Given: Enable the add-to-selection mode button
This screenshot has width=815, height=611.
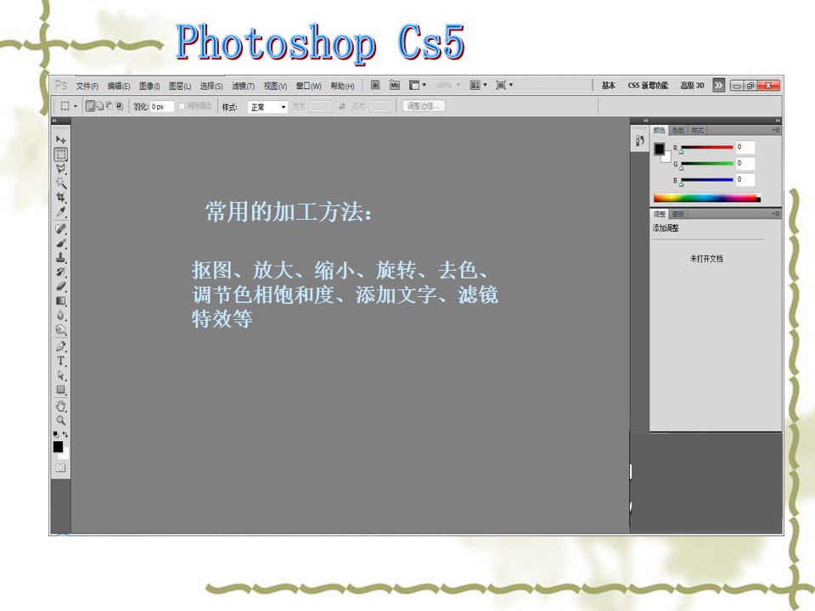Looking at the screenshot, I should [99, 106].
